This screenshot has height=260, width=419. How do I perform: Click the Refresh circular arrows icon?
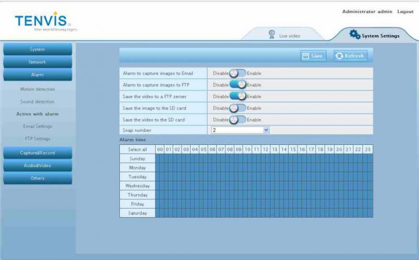(x=339, y=56)
